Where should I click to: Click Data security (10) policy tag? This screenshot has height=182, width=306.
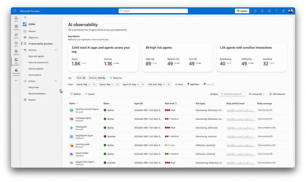(x=265, y=110)
